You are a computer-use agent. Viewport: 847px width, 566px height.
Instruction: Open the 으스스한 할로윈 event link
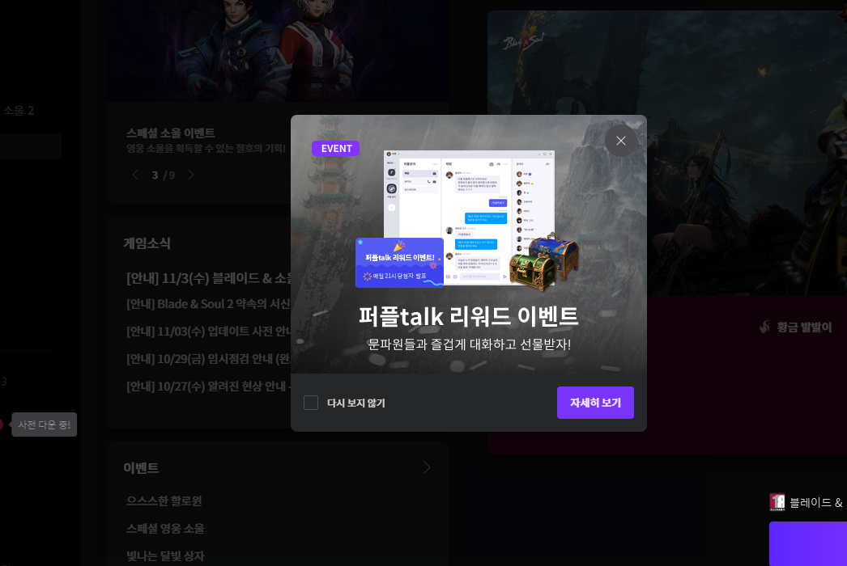click(164, 501)
